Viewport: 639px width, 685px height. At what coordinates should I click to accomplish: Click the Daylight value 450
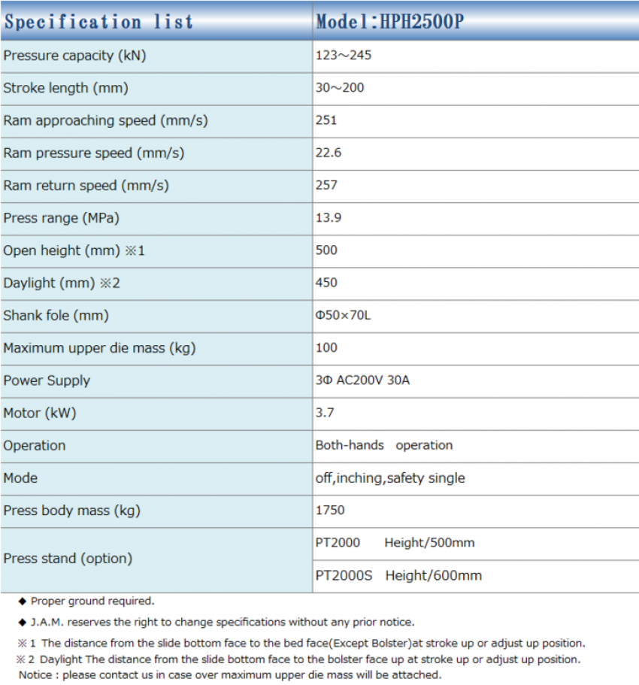point(326,283)
